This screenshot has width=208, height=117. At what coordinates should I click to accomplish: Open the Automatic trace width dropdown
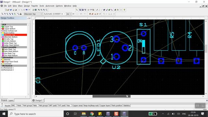(64, 14)
